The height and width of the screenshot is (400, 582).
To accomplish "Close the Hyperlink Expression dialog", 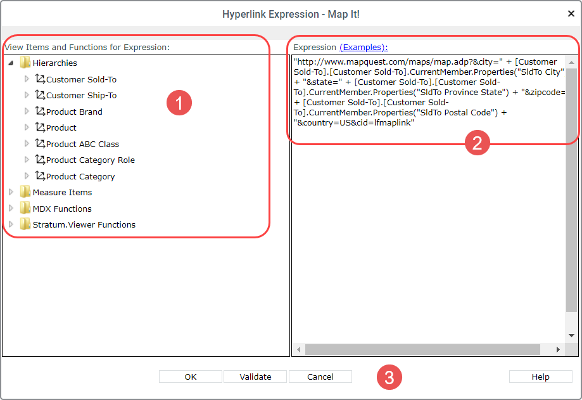I will pyautogui.click(x=571, y=14).
